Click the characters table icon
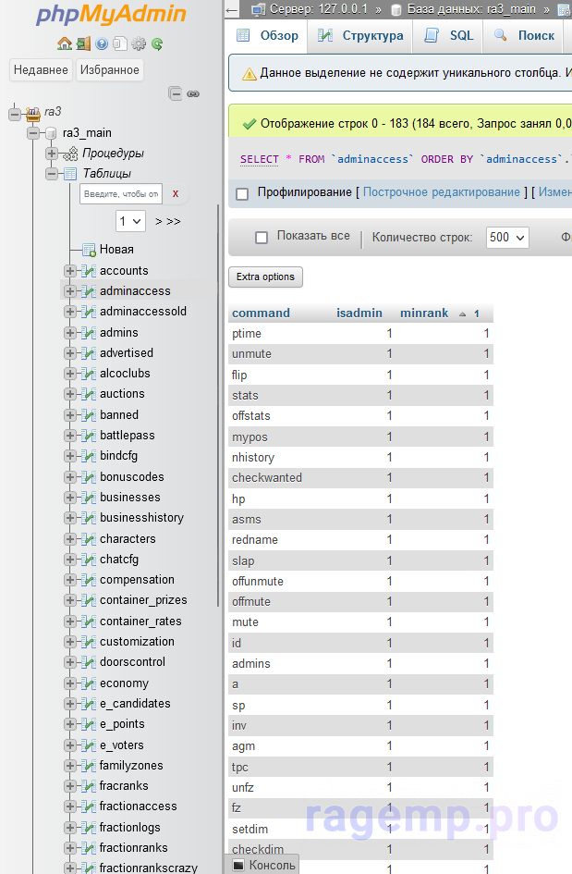The image size is (572, 874). 89,539
